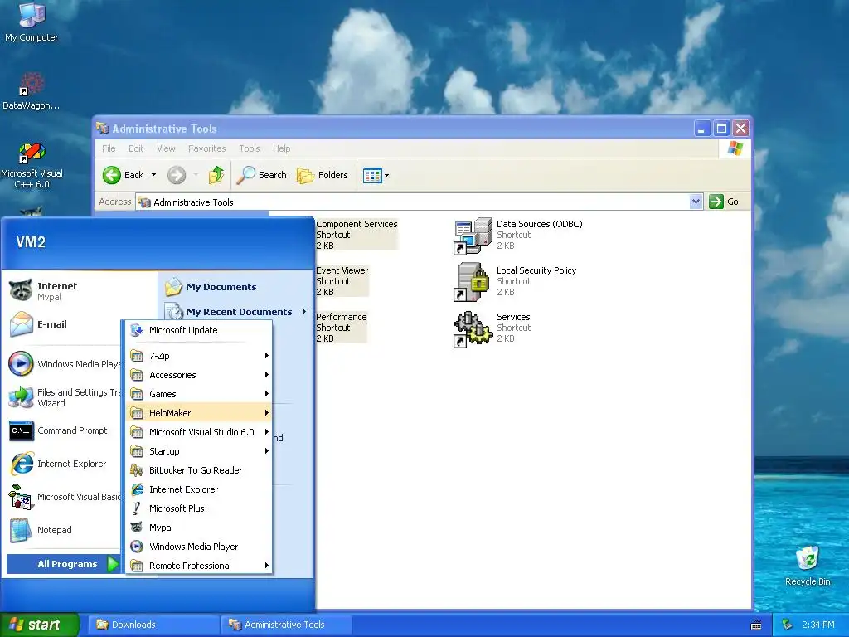Click the Go button beside address bar
This screenshot has height=637, width=849.
pos(724,202)
